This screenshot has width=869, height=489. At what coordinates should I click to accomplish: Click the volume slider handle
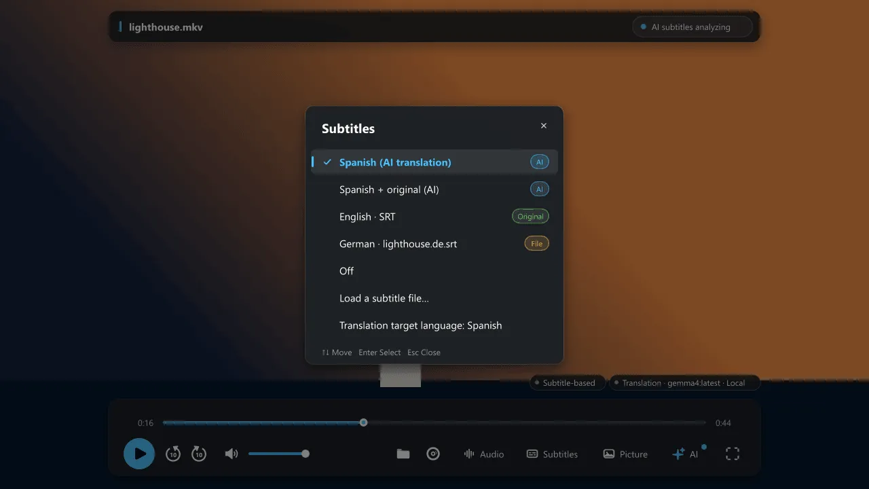306,454
